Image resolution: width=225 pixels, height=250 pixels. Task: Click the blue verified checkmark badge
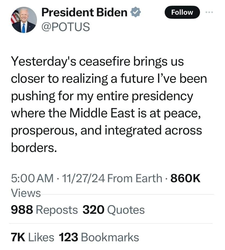point(136,12)
